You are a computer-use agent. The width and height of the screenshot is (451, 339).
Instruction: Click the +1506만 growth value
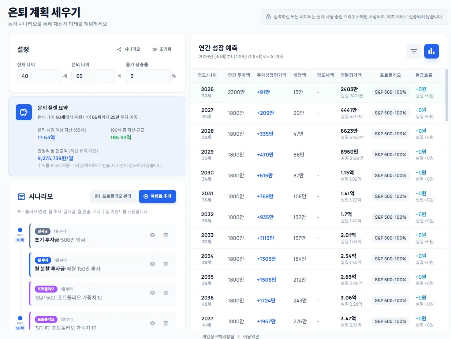pos(266,280)
